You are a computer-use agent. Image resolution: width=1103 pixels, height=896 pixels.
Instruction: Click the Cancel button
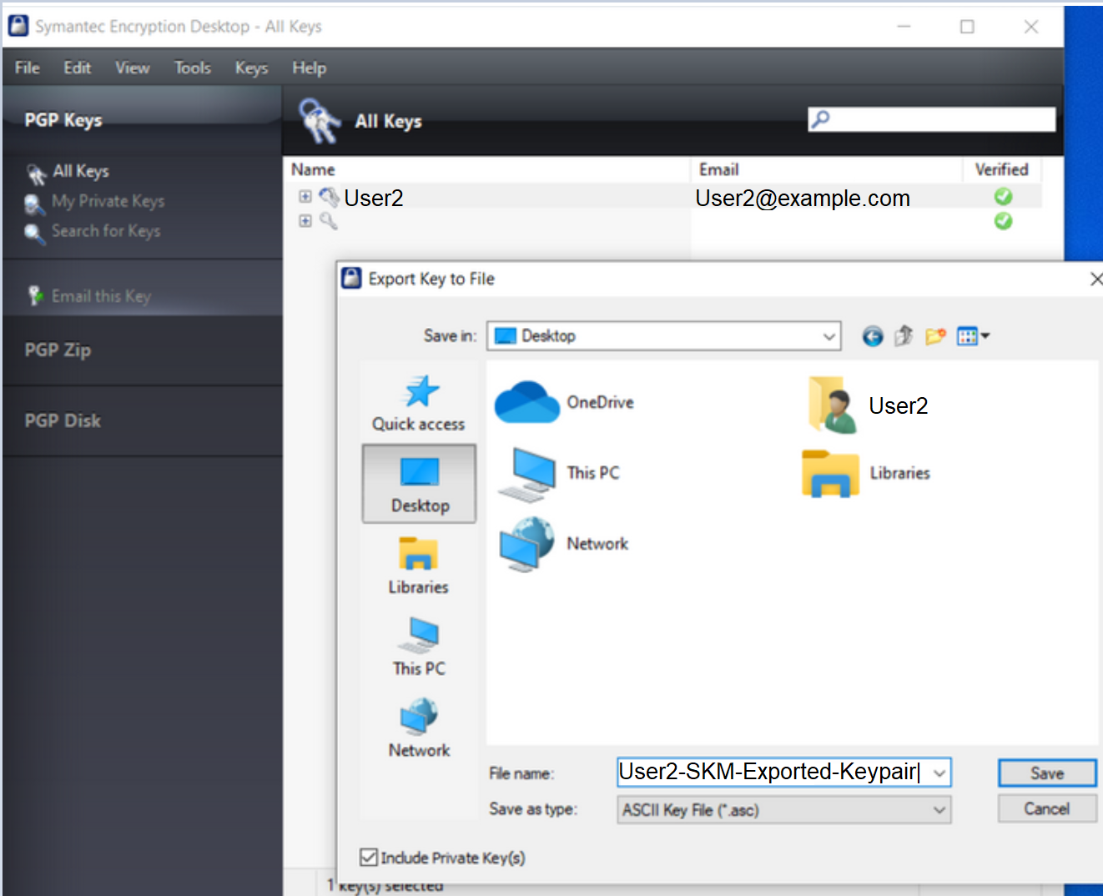pos(1047,808)
